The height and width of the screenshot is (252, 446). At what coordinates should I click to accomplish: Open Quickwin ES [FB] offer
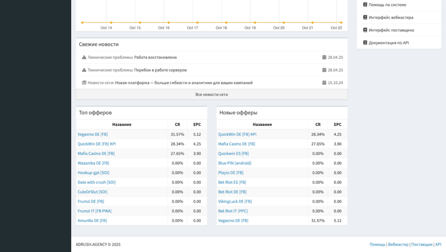pos(233,153)
